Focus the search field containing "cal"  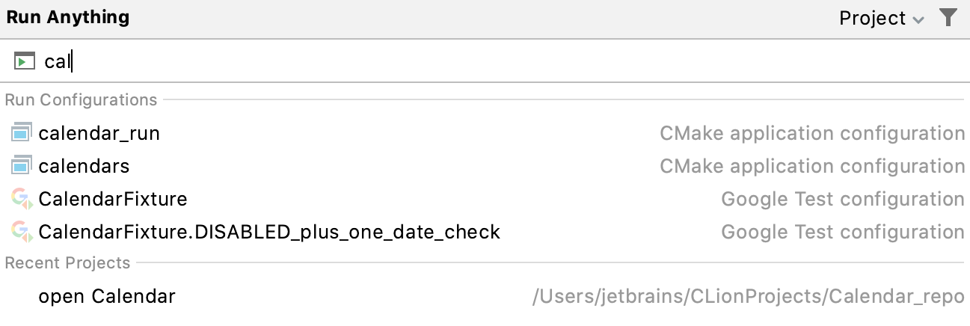[x=449, y=61]
